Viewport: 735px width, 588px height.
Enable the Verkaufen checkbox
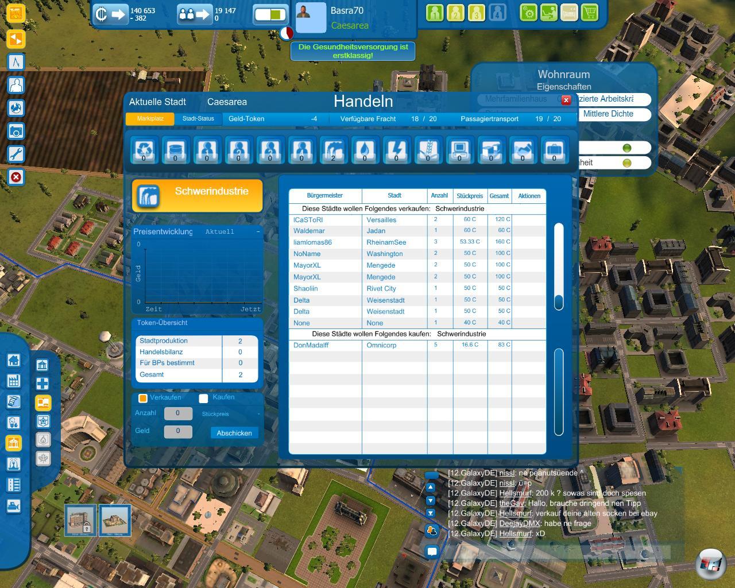click(x=143, y=398)
